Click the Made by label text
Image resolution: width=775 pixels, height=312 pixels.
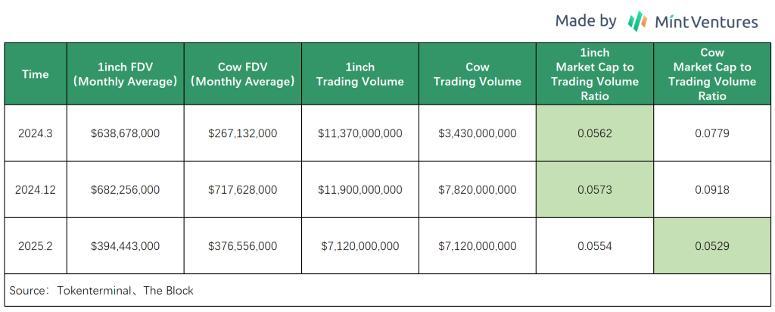586,21
